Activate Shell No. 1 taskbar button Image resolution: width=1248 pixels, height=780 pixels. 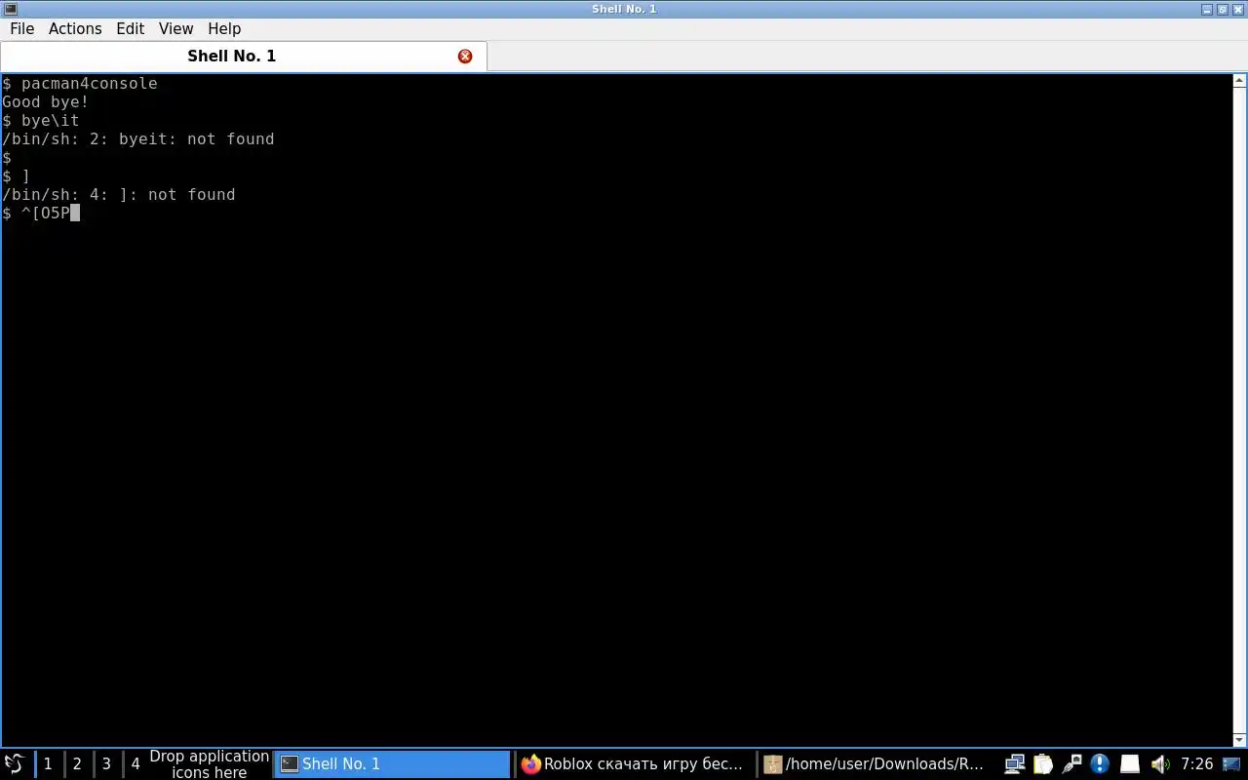pyautogui.click(x=393, y=764)
